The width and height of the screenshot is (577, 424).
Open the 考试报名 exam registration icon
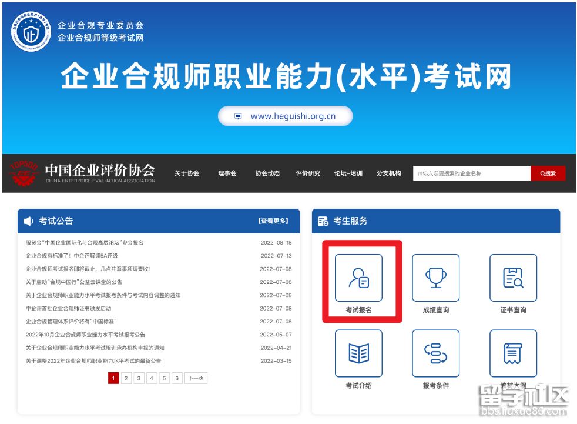click(x=358, y=278)
